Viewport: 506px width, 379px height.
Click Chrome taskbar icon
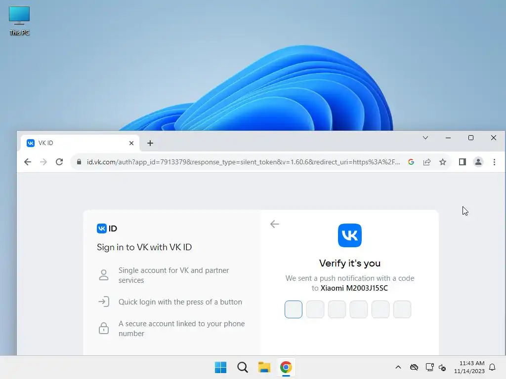[x=286, y=367]
